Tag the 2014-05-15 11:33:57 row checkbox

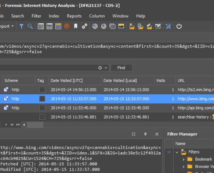42,99
